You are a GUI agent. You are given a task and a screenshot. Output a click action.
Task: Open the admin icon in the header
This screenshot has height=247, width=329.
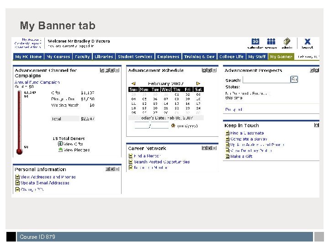coord(287,42)
